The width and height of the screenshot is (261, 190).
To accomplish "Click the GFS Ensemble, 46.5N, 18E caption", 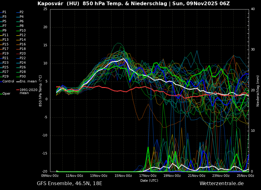I will point(69,184).
